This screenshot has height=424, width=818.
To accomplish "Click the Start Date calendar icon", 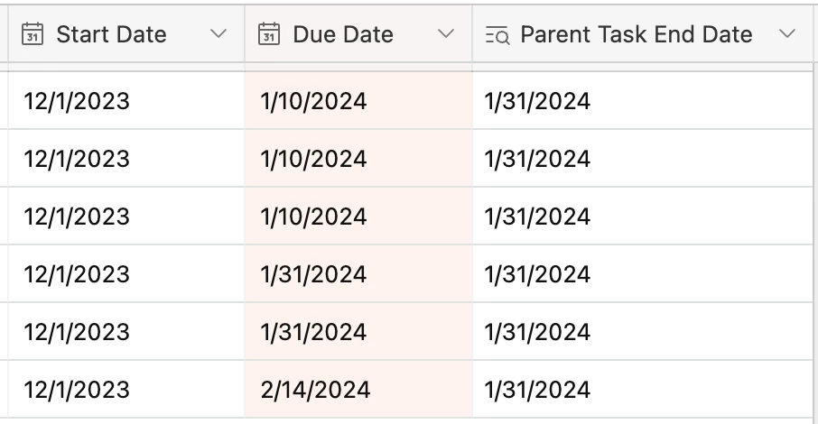I will click(33, 34).
